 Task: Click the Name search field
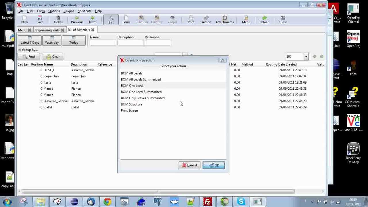pyautogui.click(x=103, y=43)
